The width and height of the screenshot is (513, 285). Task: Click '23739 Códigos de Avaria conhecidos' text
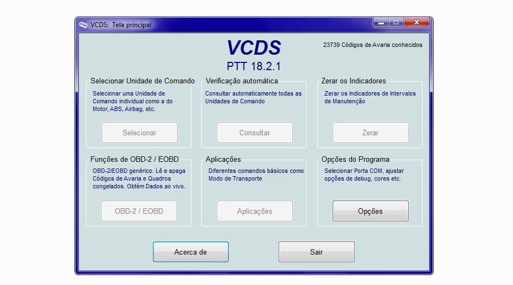tap(373, 45)
